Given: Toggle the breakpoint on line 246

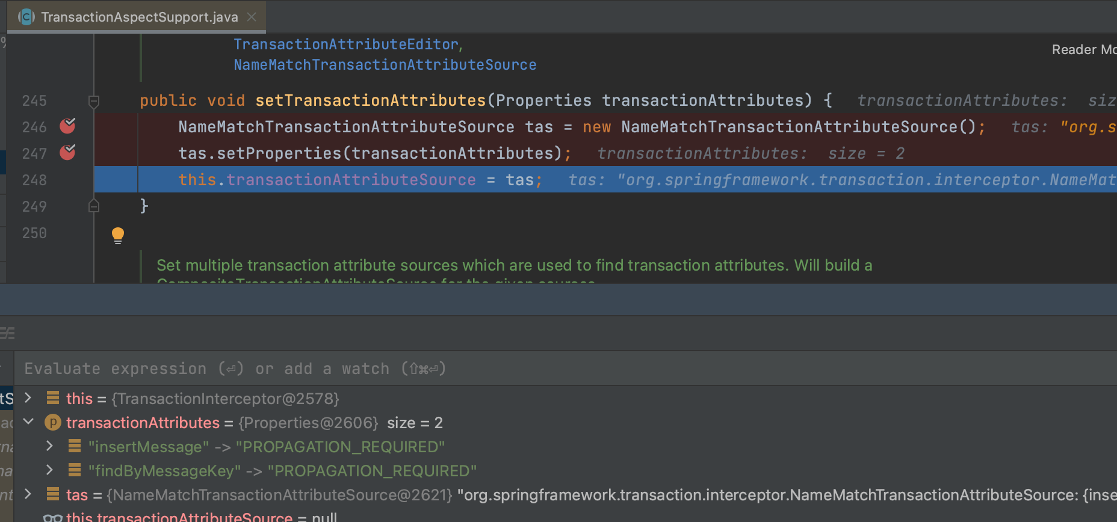Looking at the screenshot, I should click(67, 126).
